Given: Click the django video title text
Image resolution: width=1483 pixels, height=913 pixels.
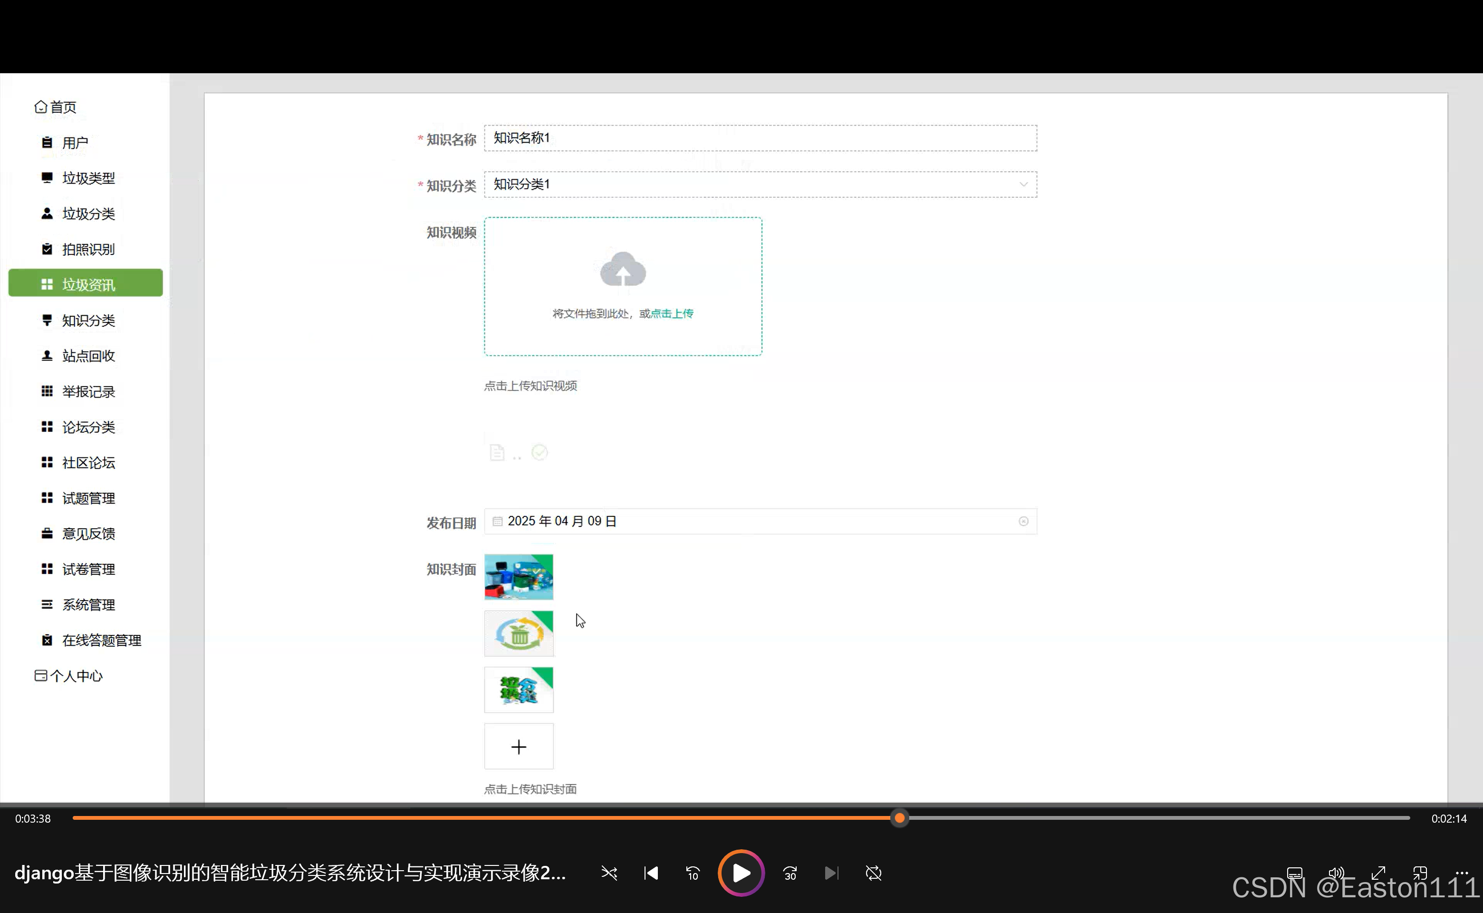Looking at the screenshot, I should click(290, 873).
